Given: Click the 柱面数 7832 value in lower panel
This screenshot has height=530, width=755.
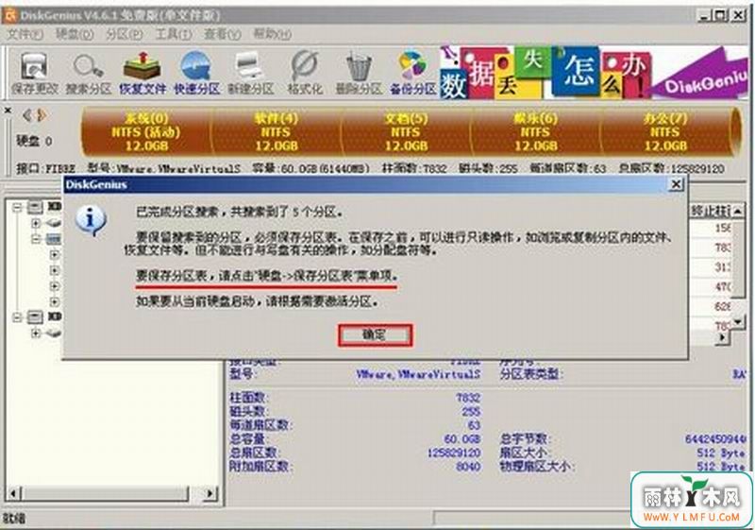Looking at the screenshot, I should (x=468, y=398).
